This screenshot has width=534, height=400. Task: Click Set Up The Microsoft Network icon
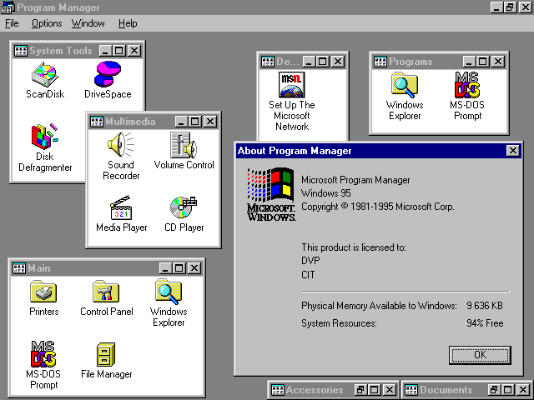[291, 86]
